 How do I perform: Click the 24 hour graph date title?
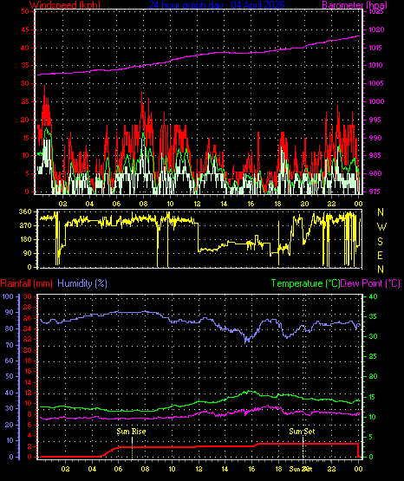pyautogui.click(x=217, y=5)
